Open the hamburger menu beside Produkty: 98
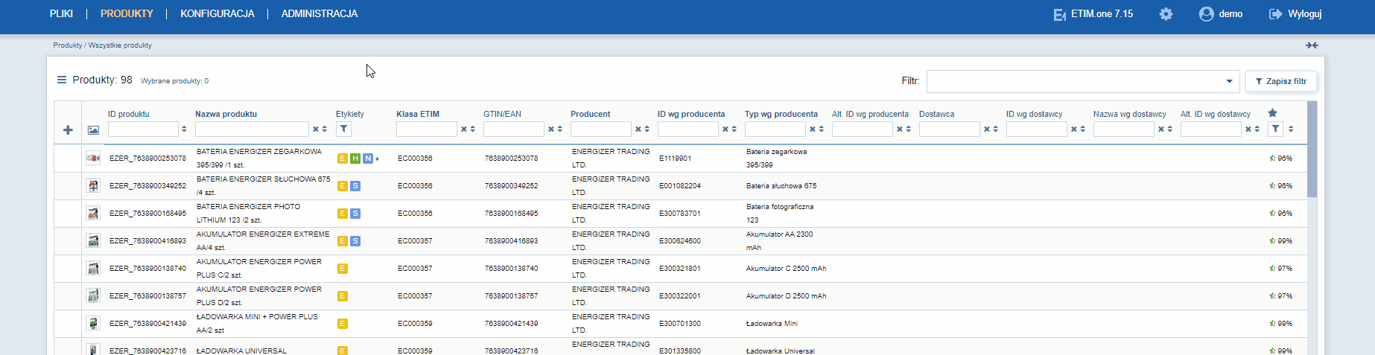The height and width of the screenshot is (355, 1375). 62,80
